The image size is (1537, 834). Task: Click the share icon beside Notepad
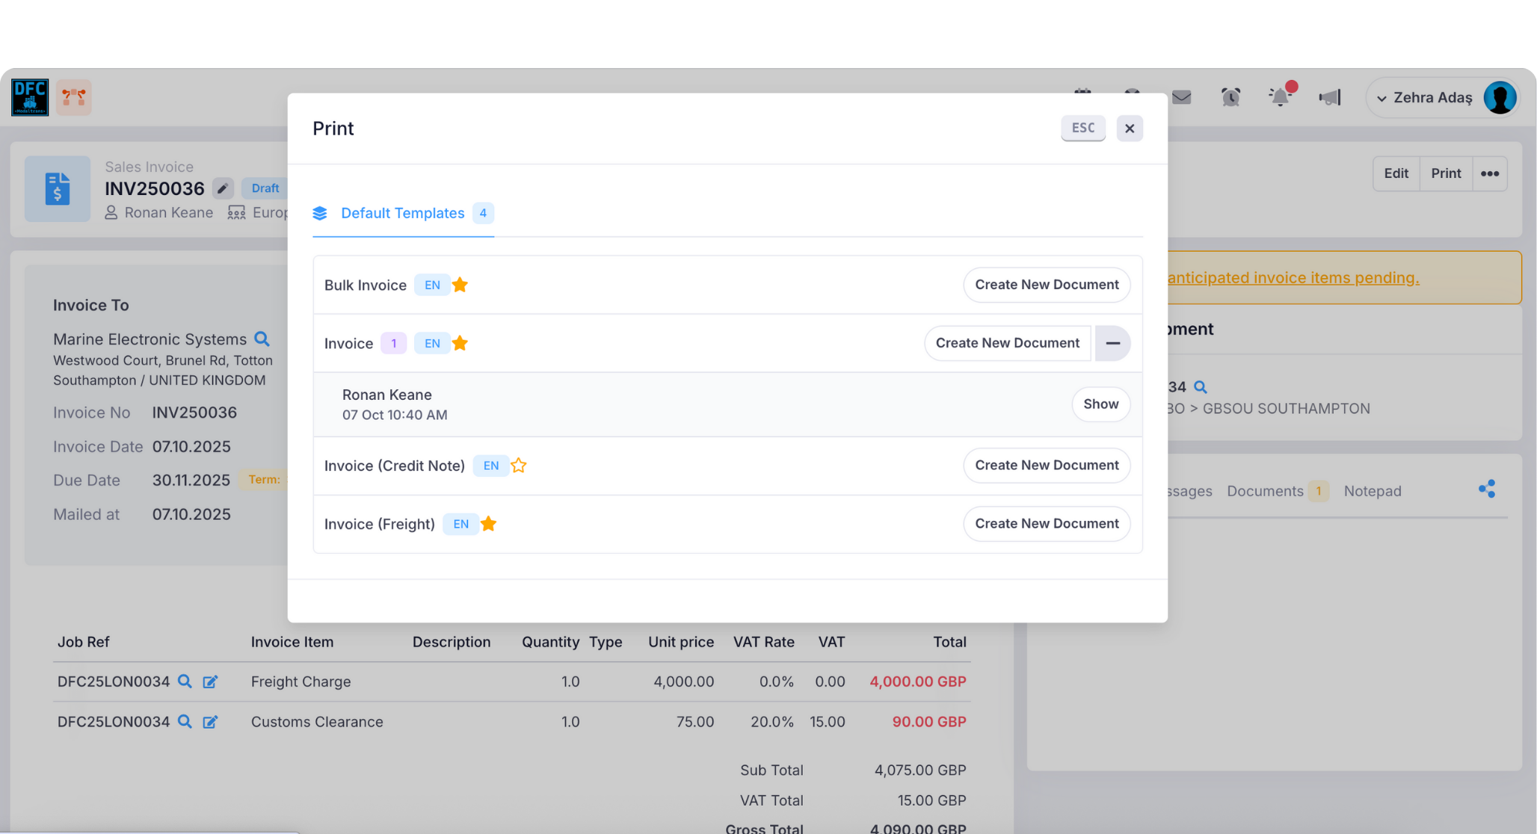point(1486,489)
